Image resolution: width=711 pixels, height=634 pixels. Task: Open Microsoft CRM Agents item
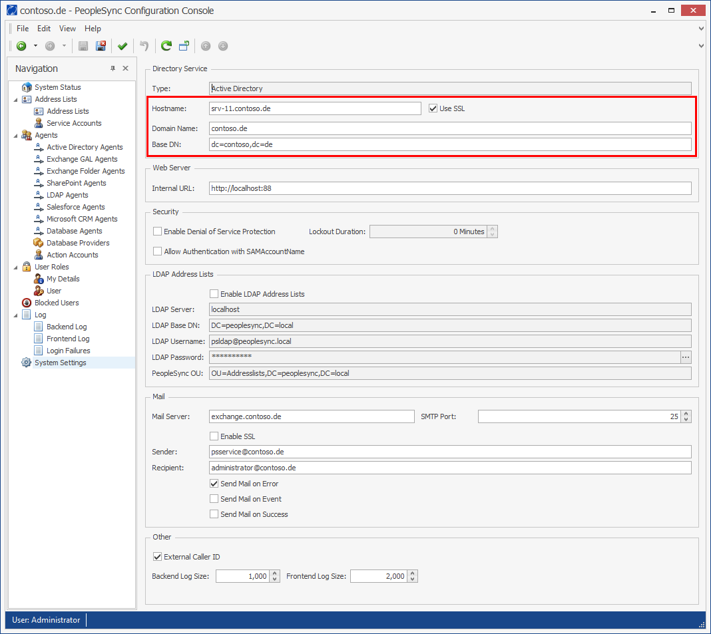point(82,219)
